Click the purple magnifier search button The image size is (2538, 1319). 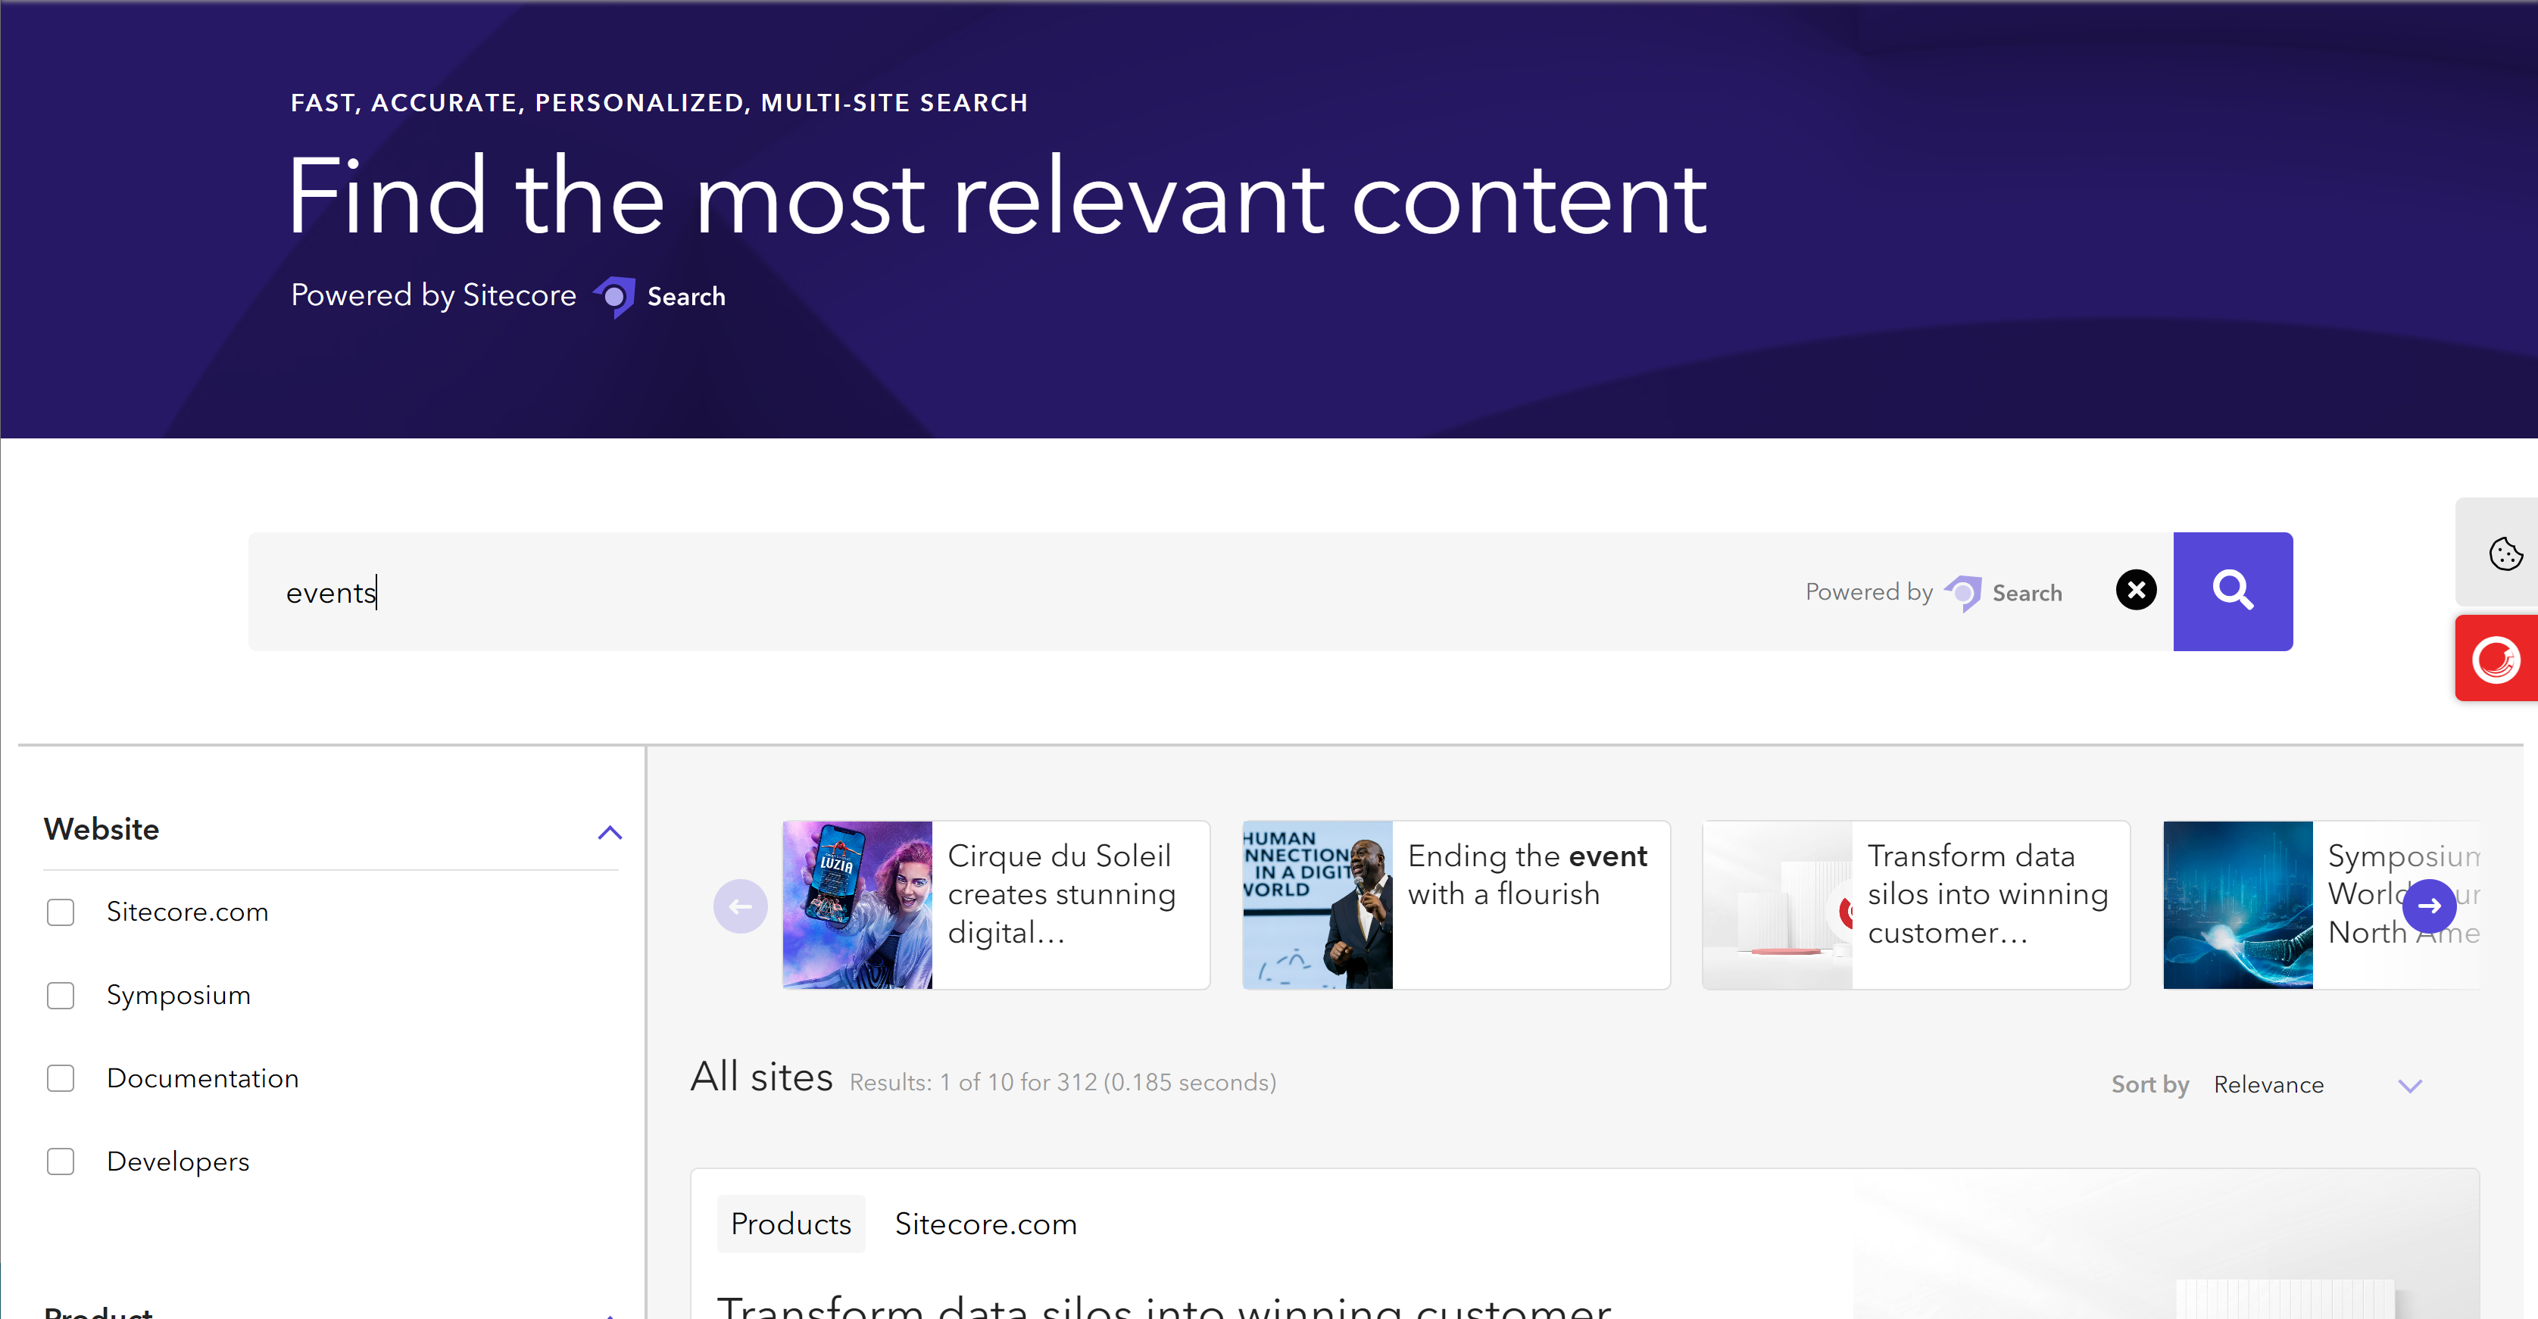click(x=2233, y=591)
